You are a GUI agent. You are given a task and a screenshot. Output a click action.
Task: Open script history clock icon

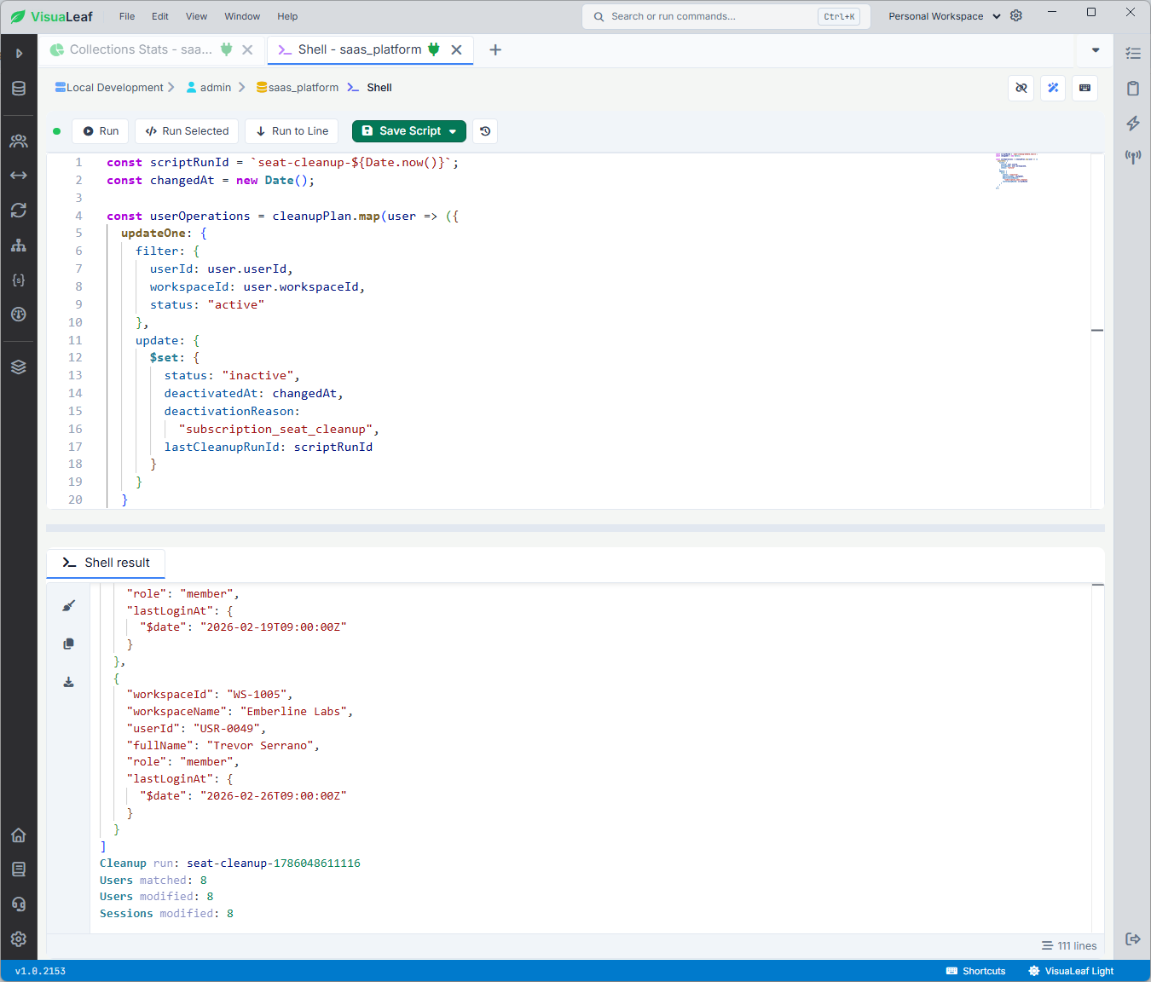(485, 131)
